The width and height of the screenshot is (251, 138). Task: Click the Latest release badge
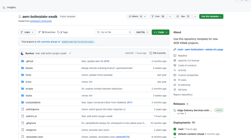tap(219, 110)
